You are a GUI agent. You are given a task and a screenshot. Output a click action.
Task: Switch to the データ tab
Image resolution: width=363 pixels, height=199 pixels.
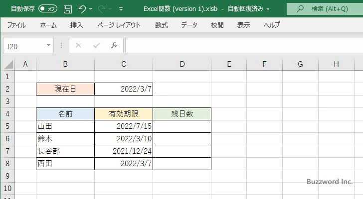point(189,25)
